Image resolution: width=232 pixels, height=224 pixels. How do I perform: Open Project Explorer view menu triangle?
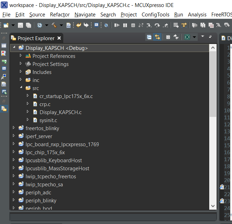click(203, 36)
